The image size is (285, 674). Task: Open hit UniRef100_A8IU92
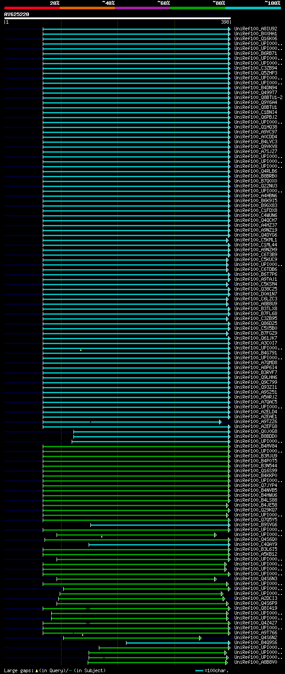click(256, 29)
